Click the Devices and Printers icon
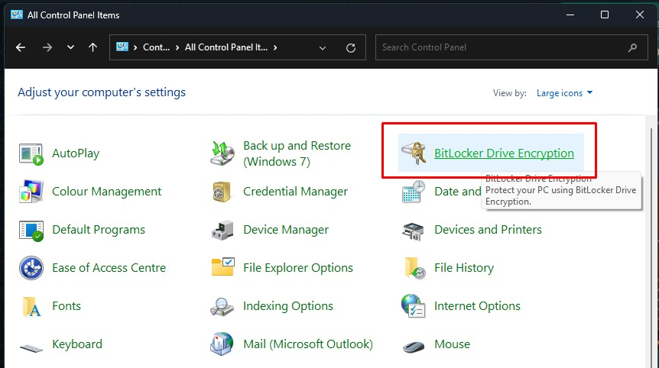Screen dimensions: 659x368 413,231
